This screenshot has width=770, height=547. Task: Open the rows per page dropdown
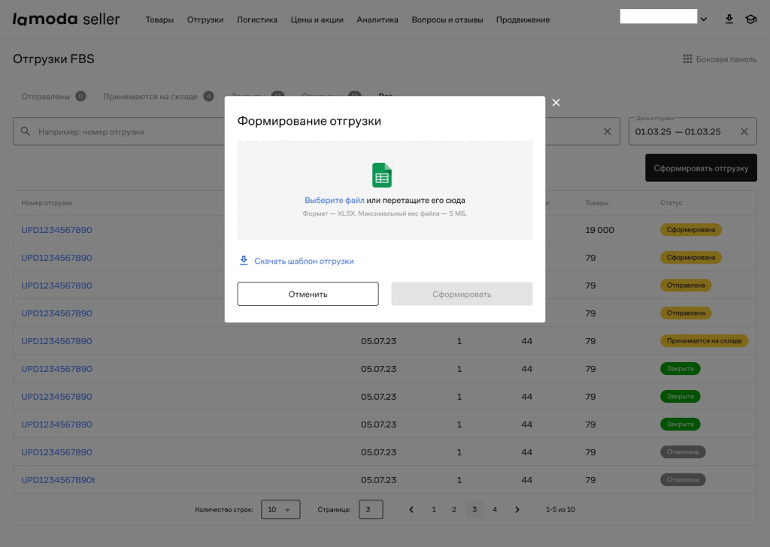coord(280,509)
